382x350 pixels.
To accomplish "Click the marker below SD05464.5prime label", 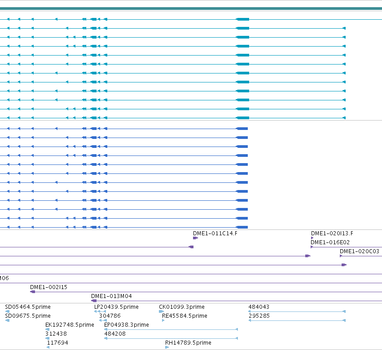I will pyautogui.click(x=7, y=311).
